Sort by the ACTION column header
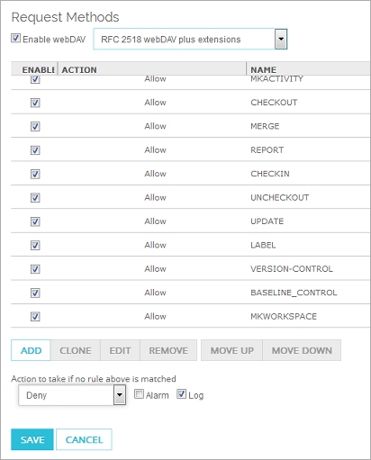371x460 pixels. point(152,69)
